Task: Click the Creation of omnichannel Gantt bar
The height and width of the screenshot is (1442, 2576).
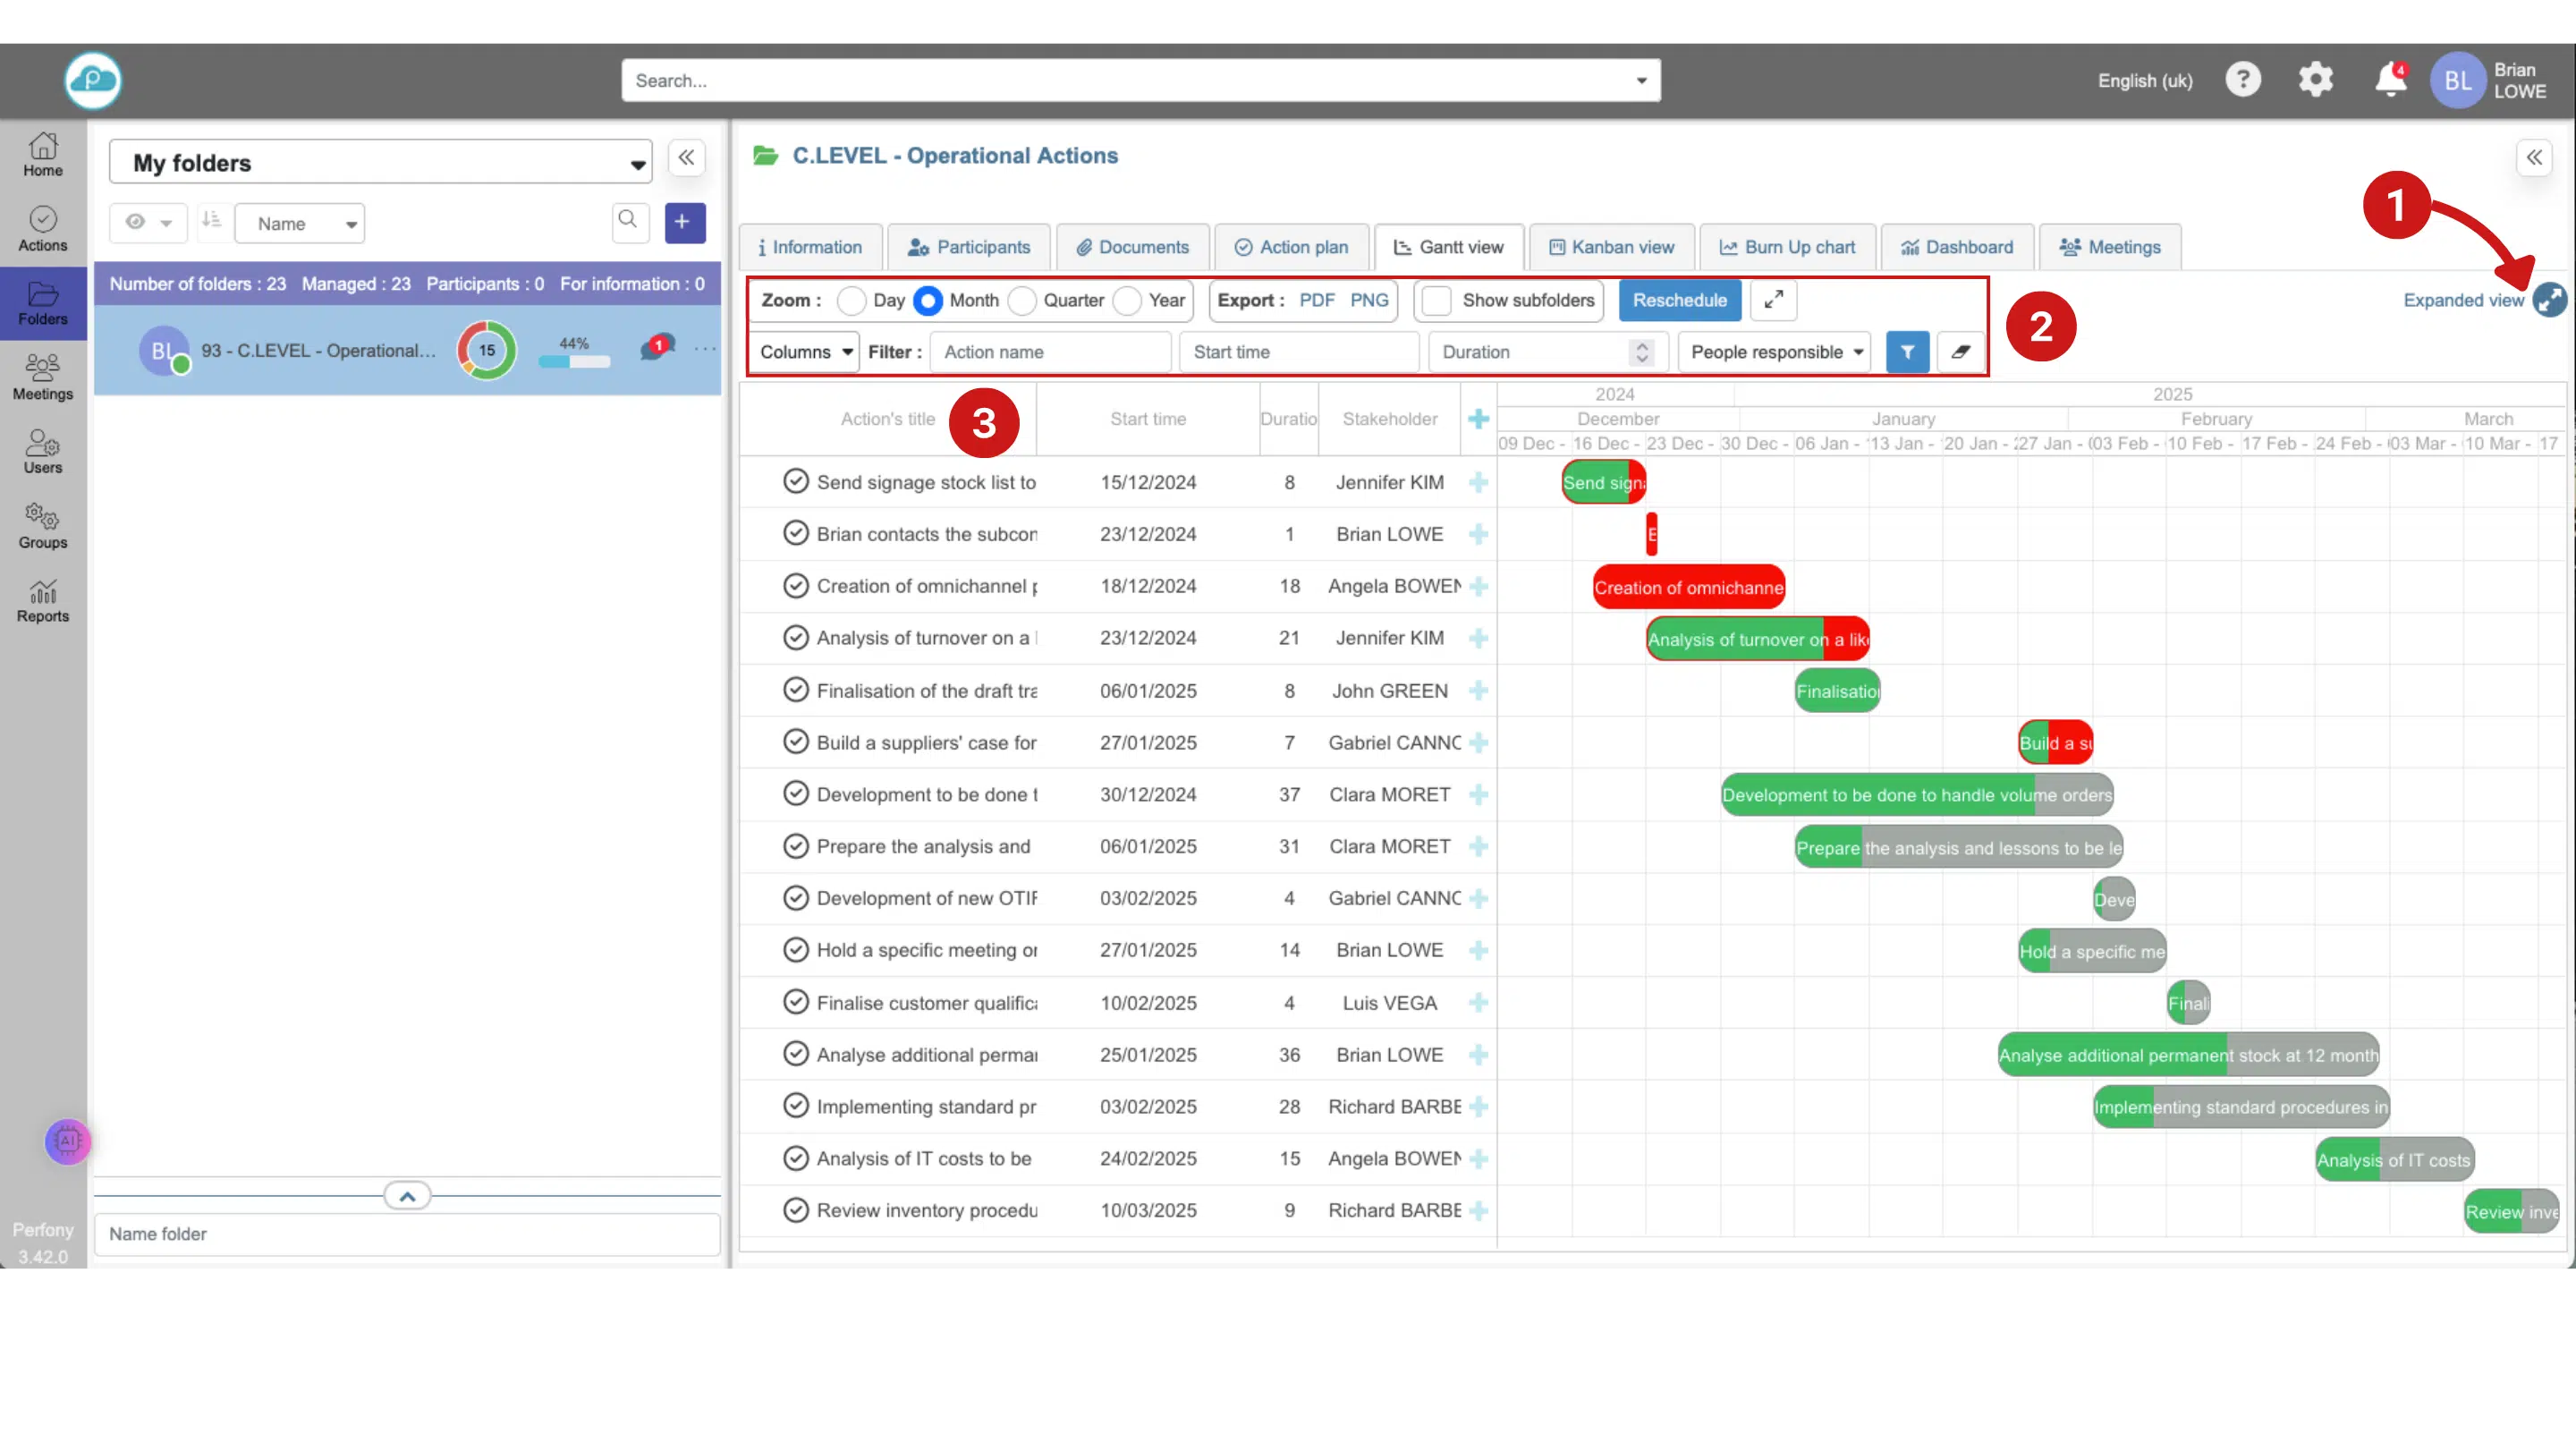Action: pyautogui.click(x=1688, y=588)
